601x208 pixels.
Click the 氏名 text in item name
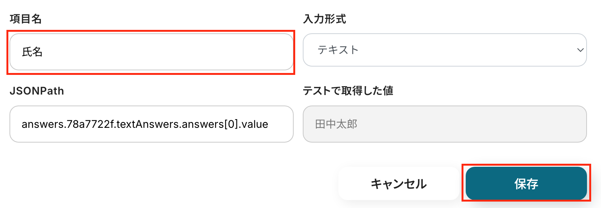[32, 52]
